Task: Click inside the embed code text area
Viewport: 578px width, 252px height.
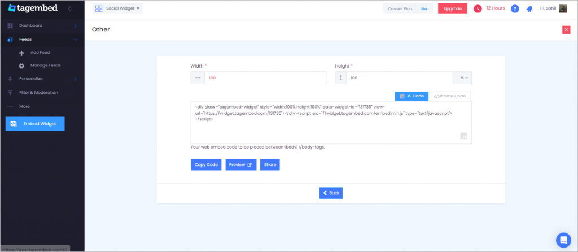Action: [x=331, y=122]
